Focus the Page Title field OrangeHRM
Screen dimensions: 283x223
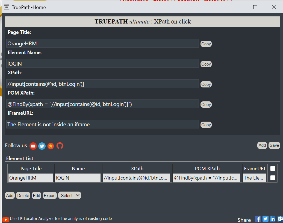102,43
